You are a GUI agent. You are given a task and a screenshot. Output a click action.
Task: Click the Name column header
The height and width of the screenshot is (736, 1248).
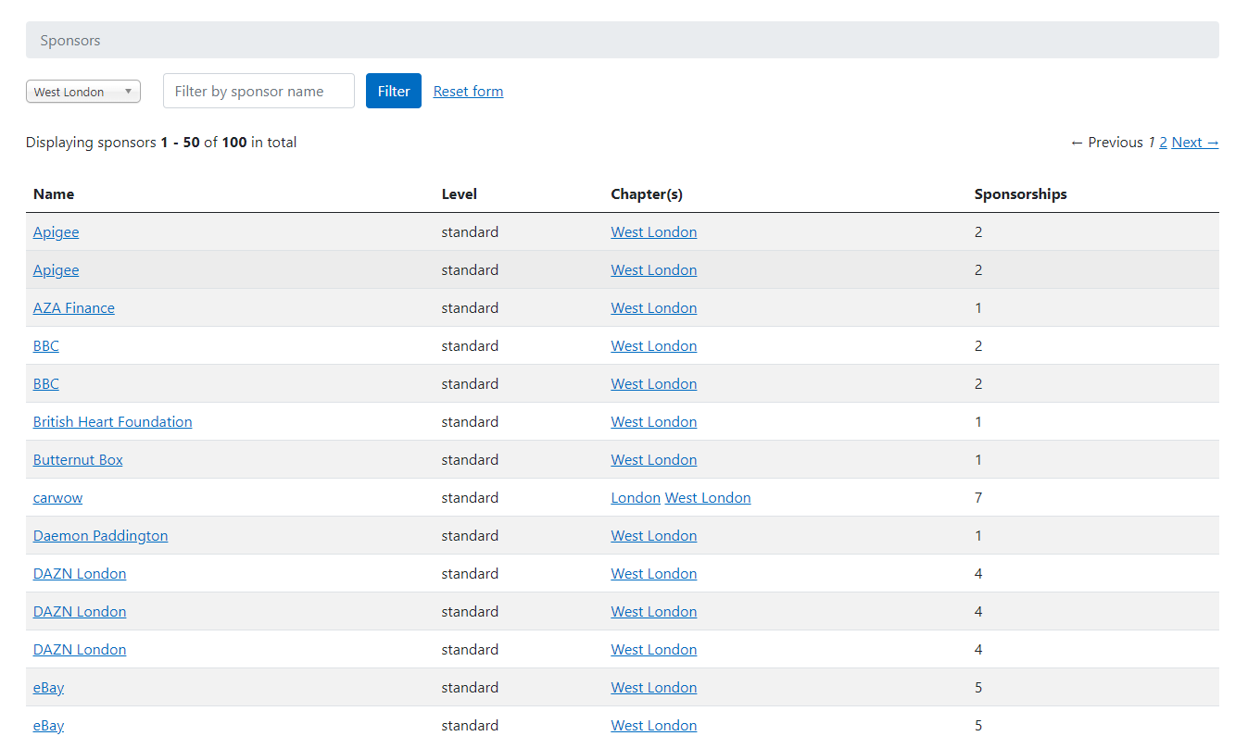[54, 194]
